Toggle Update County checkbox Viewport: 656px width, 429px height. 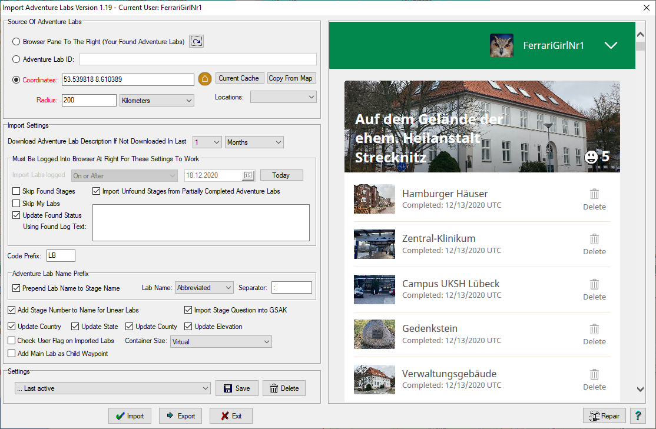pyautogui.click(x=130, y=326)
